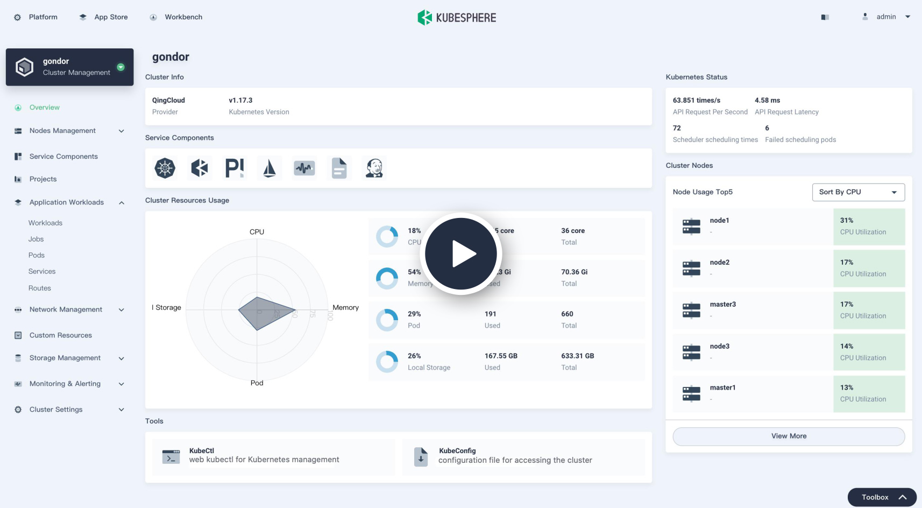Click the resource usage radar chart
Viewport: 922px width, 508px height.
[257, 310]
